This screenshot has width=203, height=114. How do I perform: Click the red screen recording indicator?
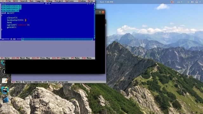(x=172, y=2)
